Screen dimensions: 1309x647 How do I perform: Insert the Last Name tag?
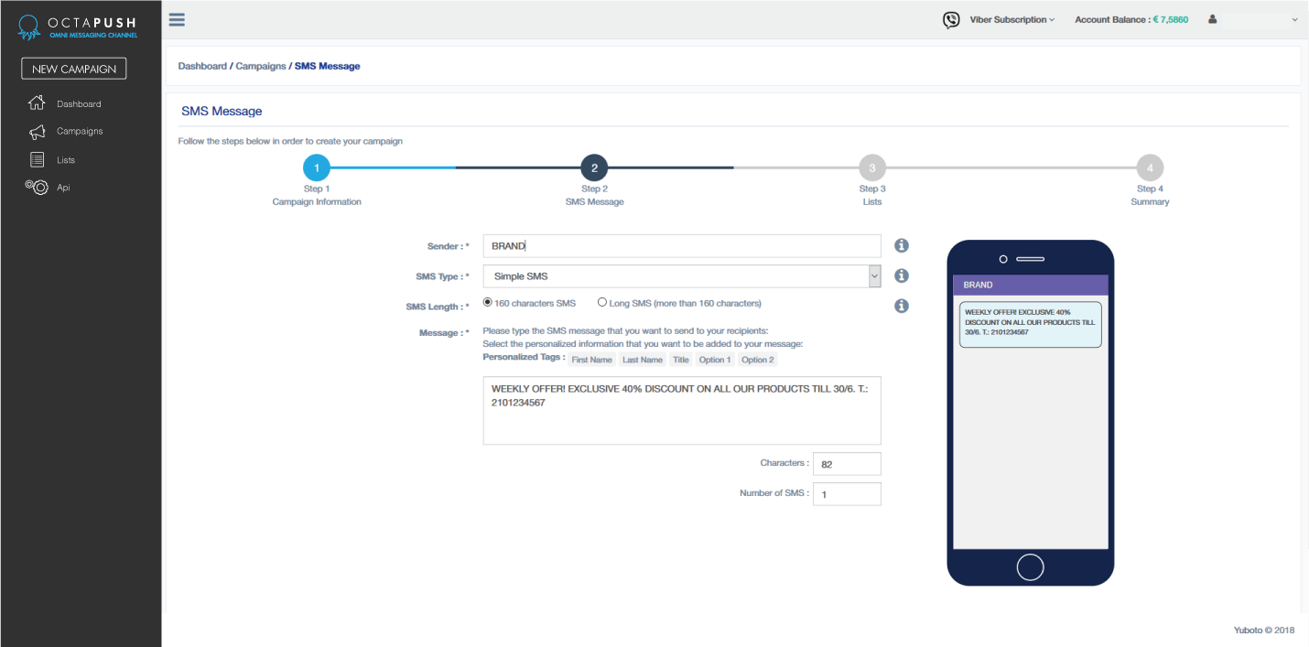point(643,360)
